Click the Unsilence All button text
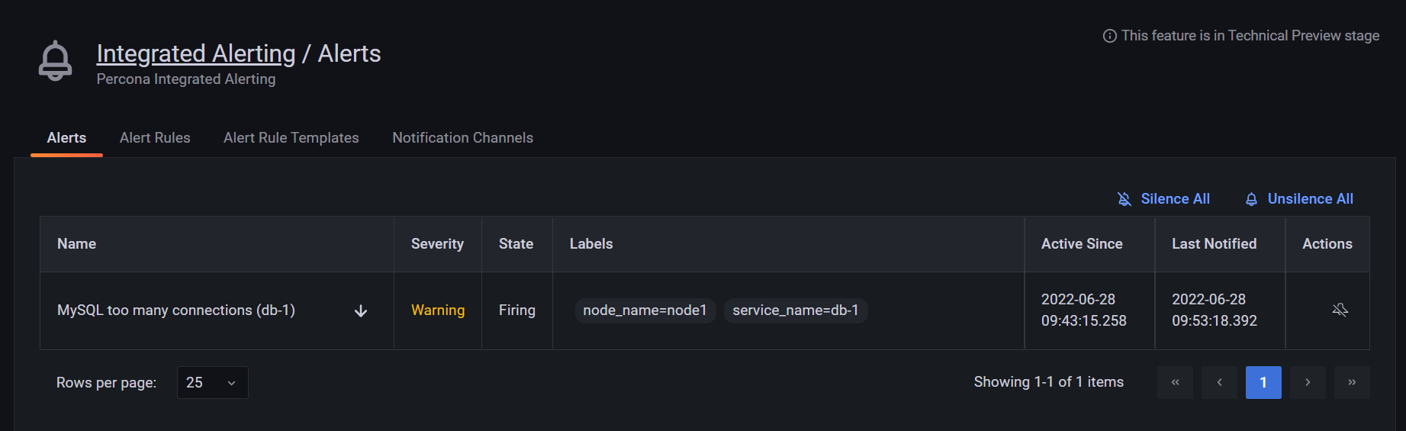Image resolution: width=1406 pixels, height=431 pixels. click(x=1311, y=199)
